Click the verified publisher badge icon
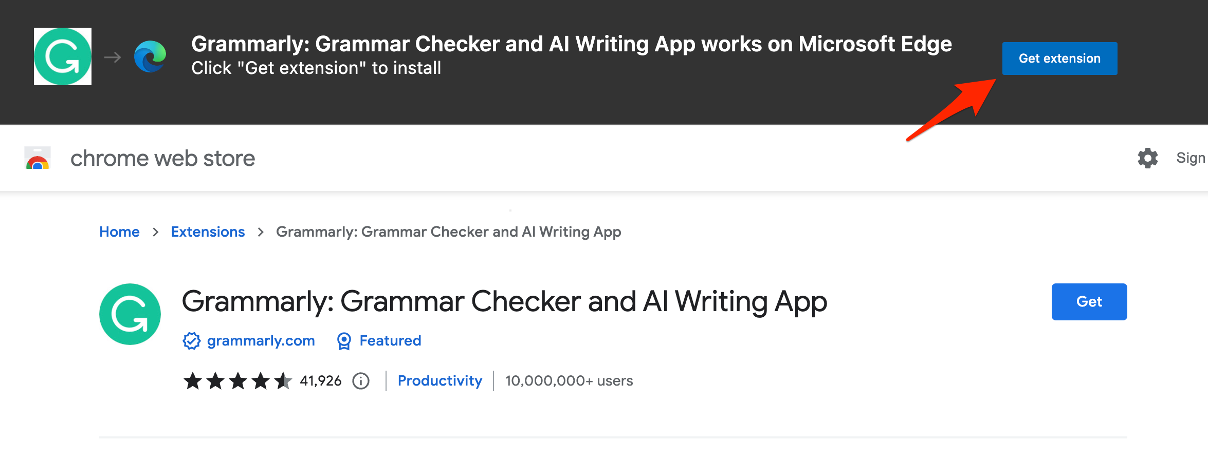Image resolution: width=1208 pixels, height=460 pixels. tap(191, 341)
